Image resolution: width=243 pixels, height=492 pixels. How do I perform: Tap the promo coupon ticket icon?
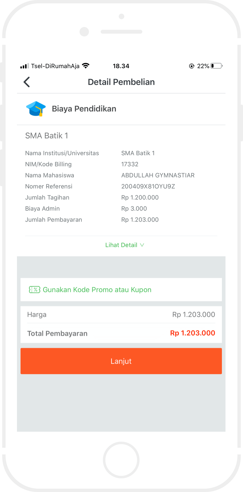[34, 290]
